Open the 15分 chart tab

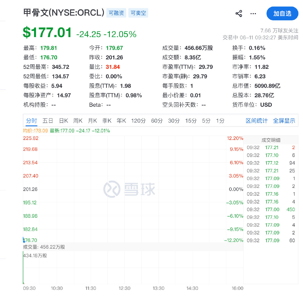tap(191, 121)
